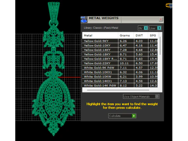Select the Yellow Gold:14KY row
Screen dimensions: 188x141
pos(120,50)
